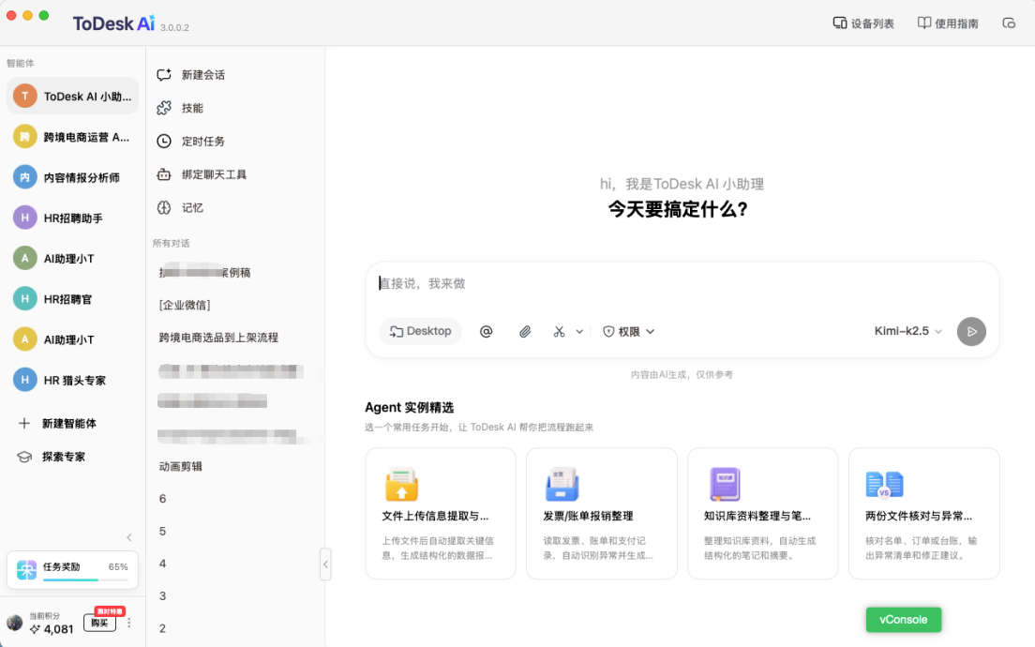This screenshot has height=647, width=1035.
Task: Click the scissors screenshot icon
Action: point(559,331)
